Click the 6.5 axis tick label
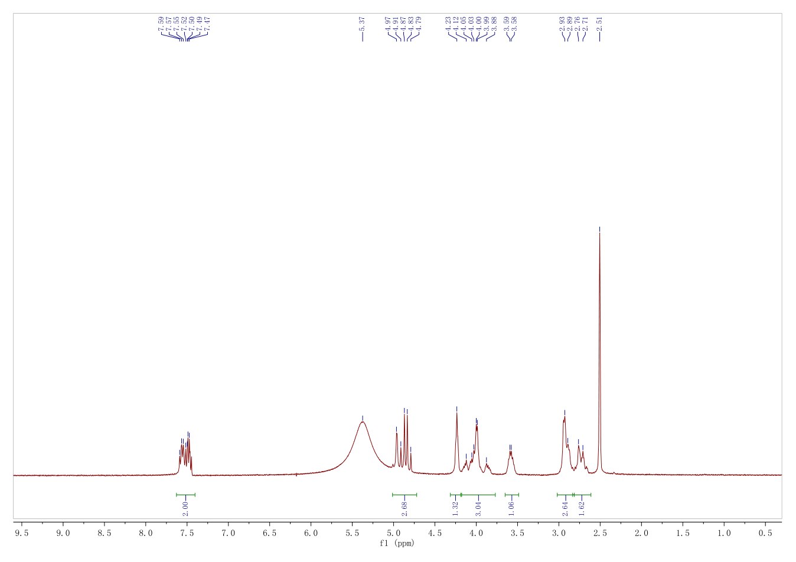The width and height of the screenshot is (796, 562). click(x=270, y=532)
